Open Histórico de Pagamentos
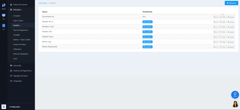Screen dimensions: 240x110 (x=22, y=71)
